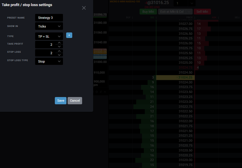242x168 pixels.
Task: Select price row 31026.00 in ladder
Action: tap(185, 43)
